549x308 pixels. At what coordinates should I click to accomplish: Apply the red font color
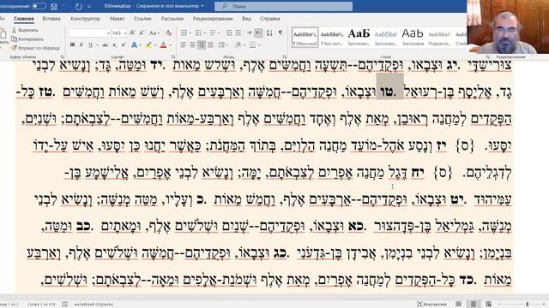click(163, 44)
